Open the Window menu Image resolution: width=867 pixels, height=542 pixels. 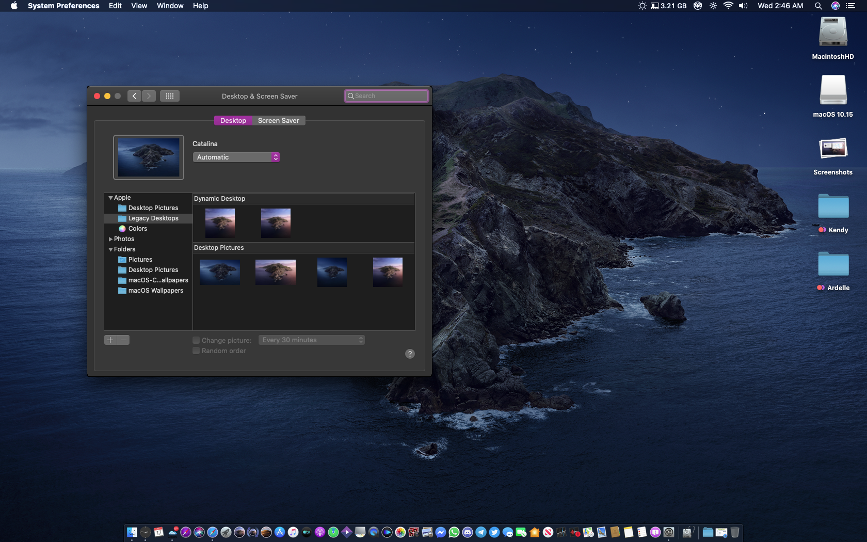point(170,6)
